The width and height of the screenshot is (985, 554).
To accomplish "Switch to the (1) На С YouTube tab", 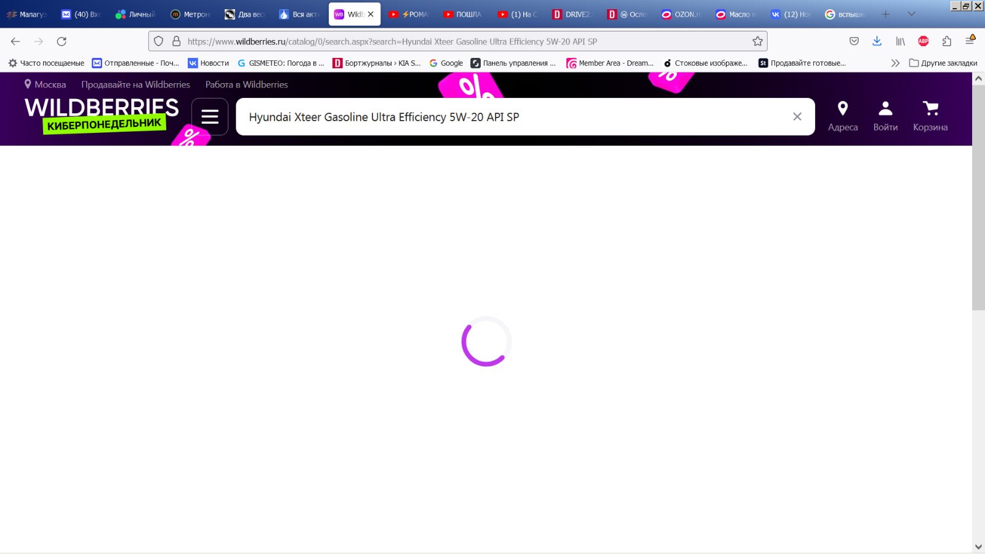I will [517, 14].
